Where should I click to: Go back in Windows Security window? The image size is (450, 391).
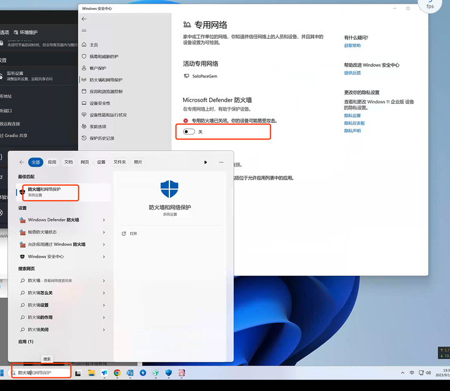tap(84, 19)
